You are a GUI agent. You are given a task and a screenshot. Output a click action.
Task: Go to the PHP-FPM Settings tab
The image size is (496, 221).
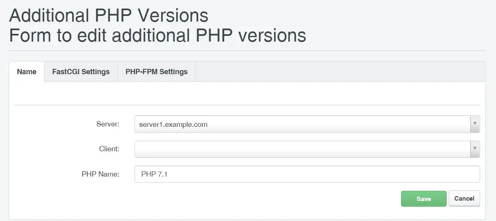[x=157, y=72]
